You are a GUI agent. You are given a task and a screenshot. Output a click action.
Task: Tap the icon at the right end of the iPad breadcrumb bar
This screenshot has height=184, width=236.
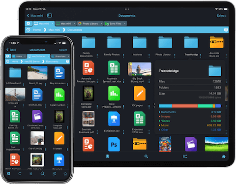click(226, 30)
